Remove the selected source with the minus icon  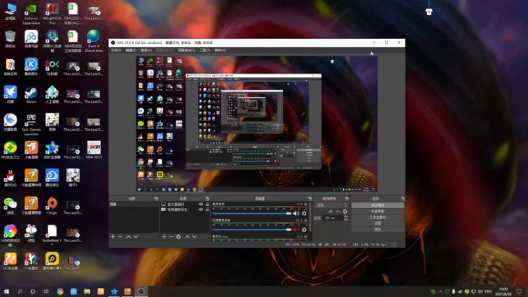[x=171, y=237]
